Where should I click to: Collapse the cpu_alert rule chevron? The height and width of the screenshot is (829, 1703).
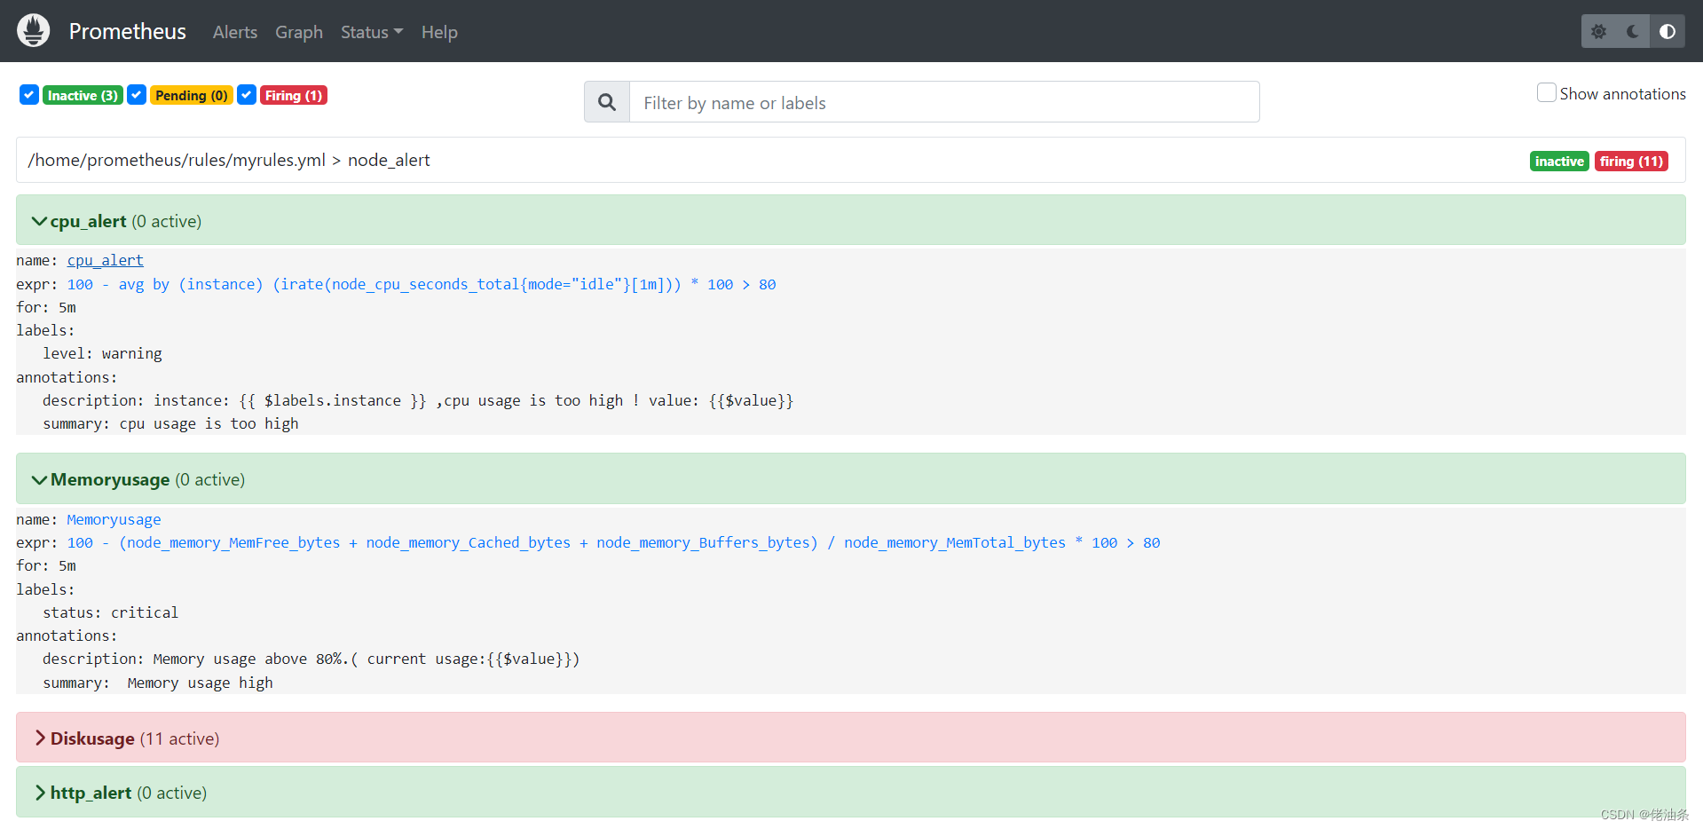click(x=39, y=221)
